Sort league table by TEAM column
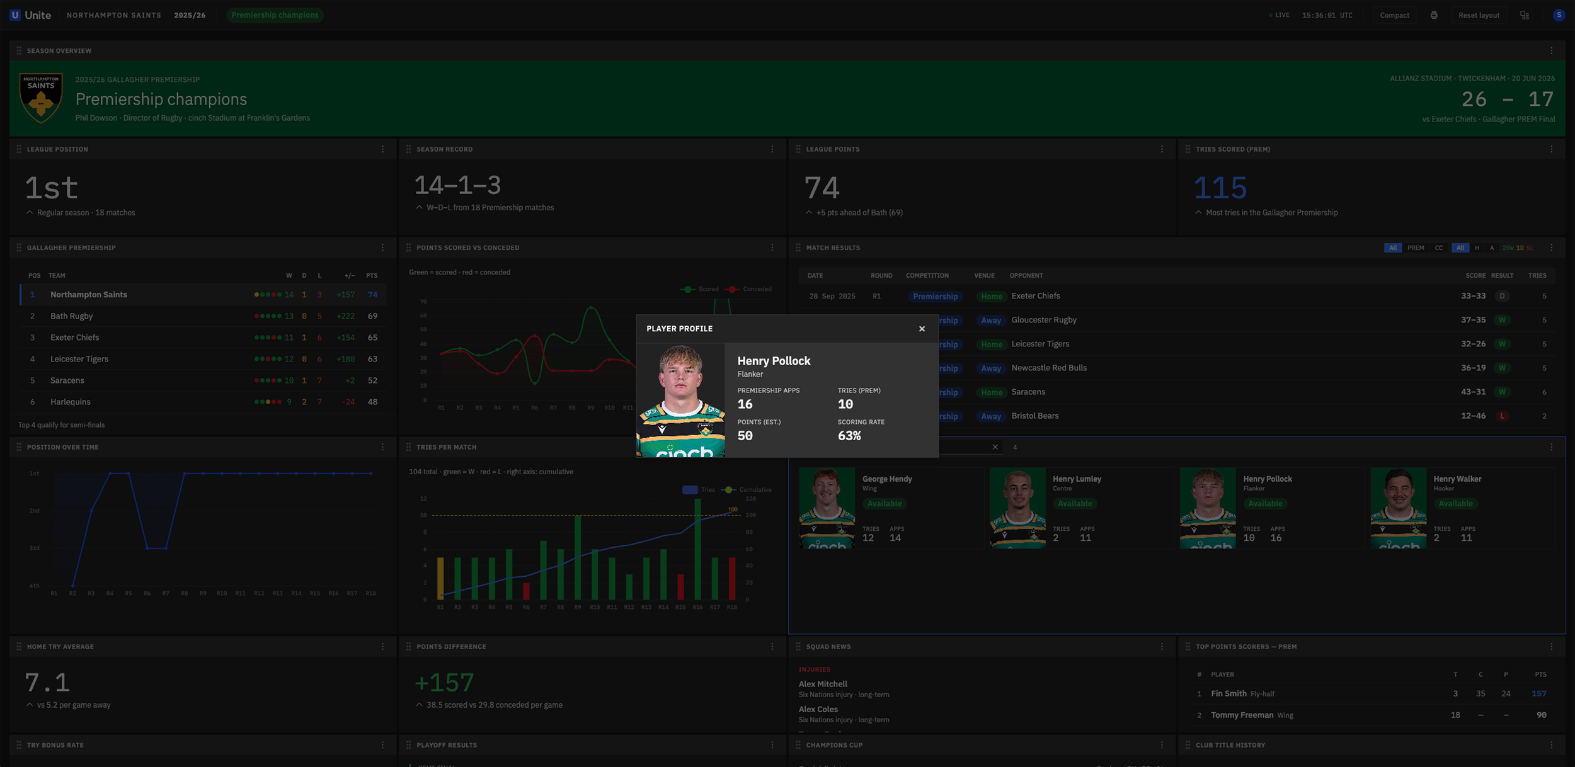Viewport: 1575px width, 767px height. point(57,276)
